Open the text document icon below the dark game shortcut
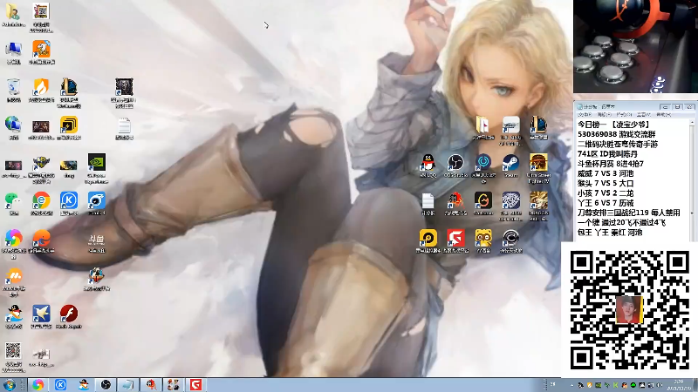 coord(124,126)
